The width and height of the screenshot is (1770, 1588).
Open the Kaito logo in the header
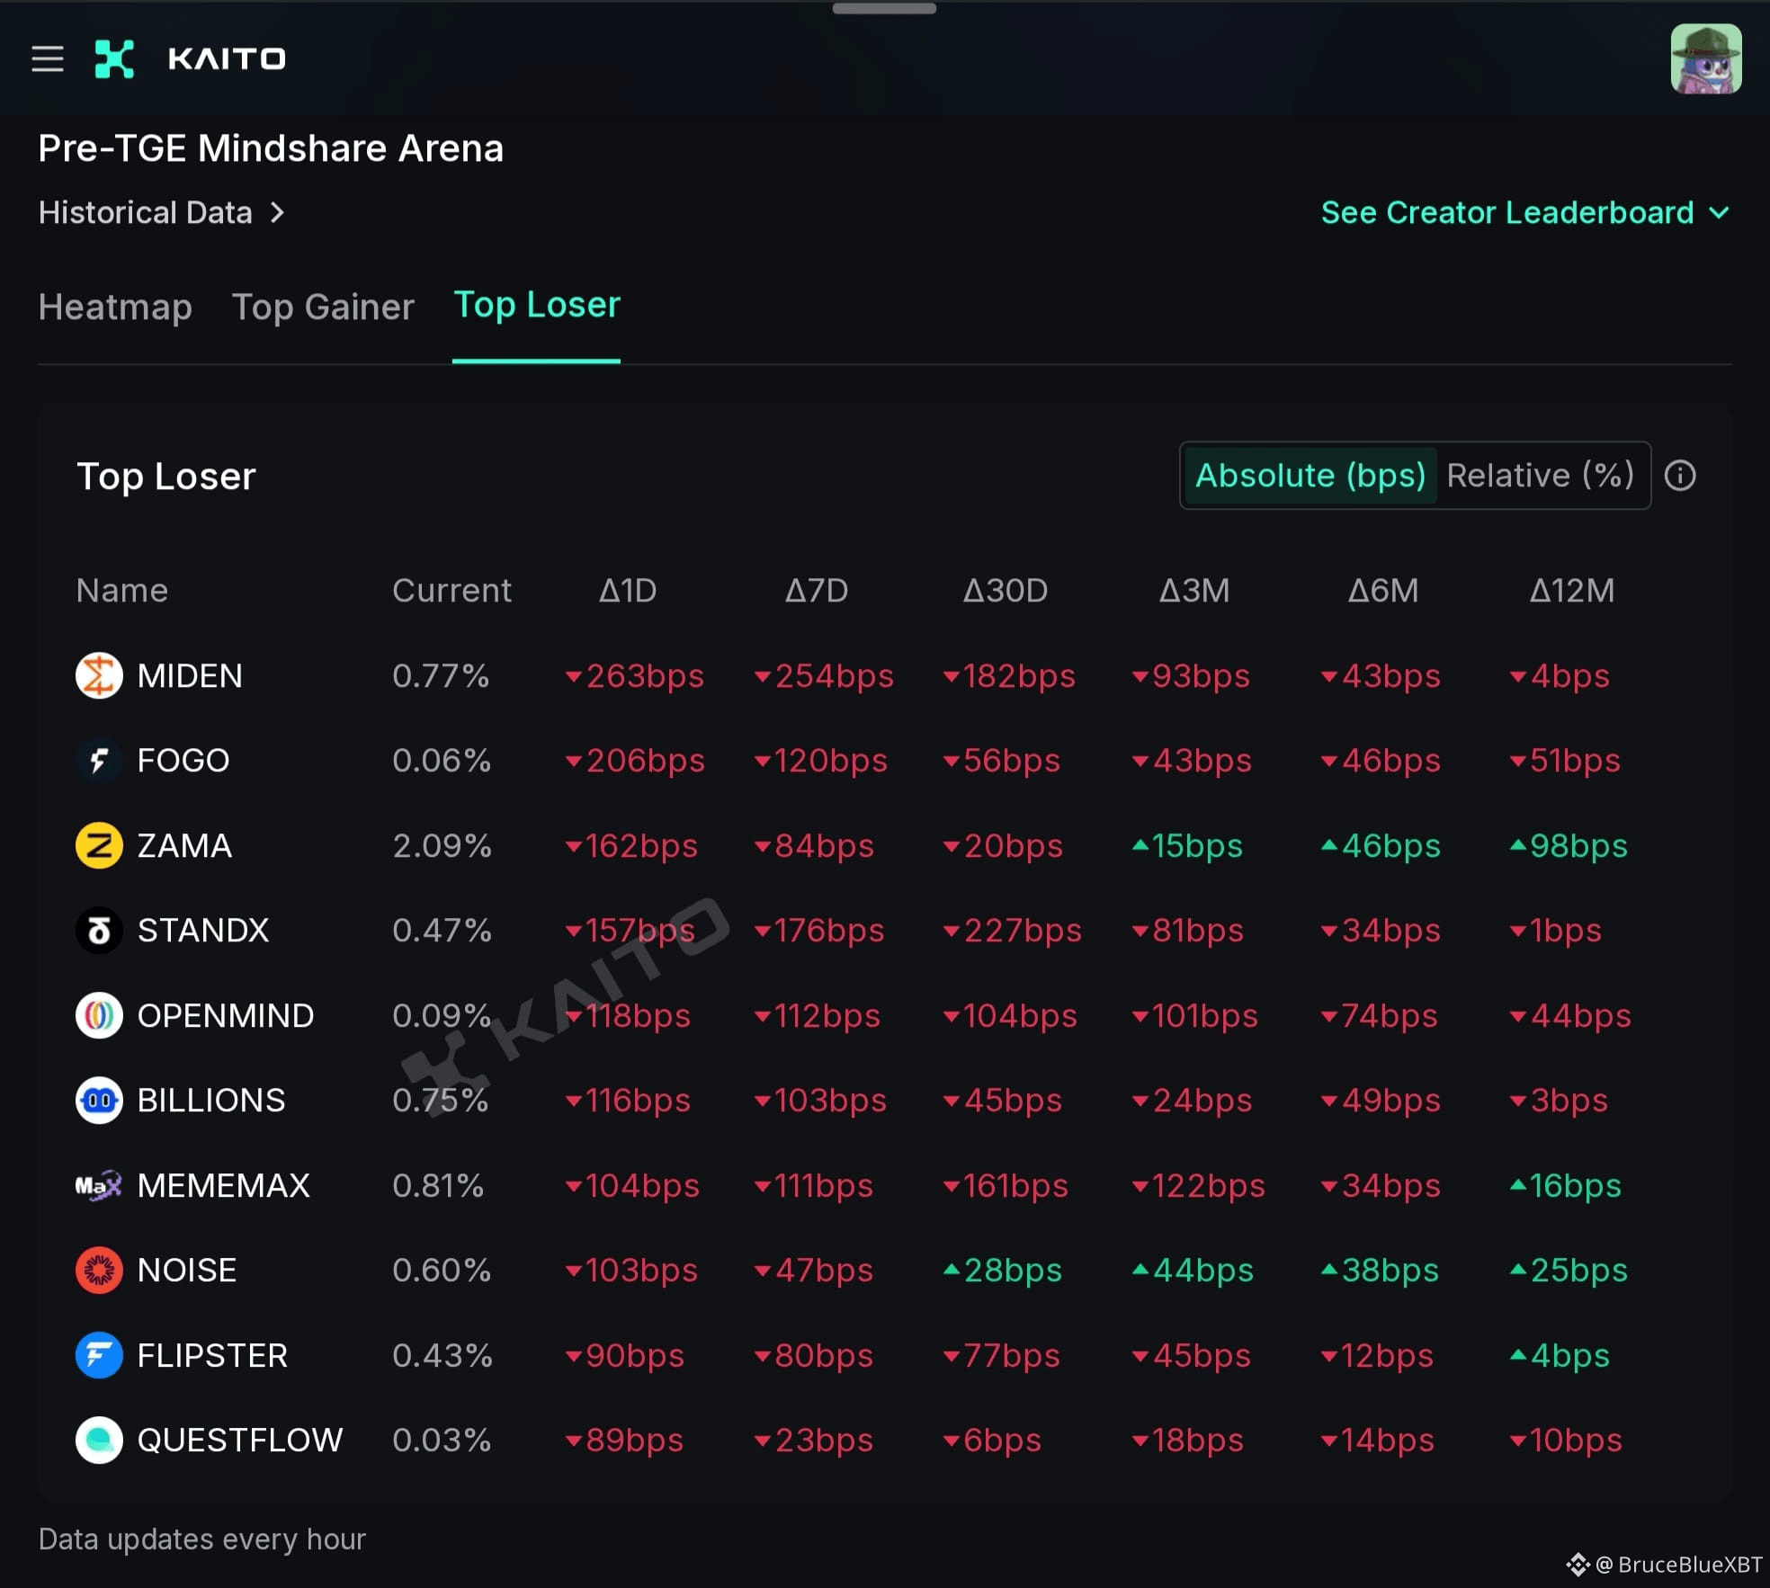point(115,58)
